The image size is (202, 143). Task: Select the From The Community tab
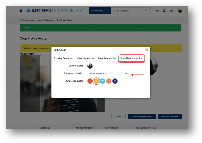pyautogui.click(x=131, y=58)
